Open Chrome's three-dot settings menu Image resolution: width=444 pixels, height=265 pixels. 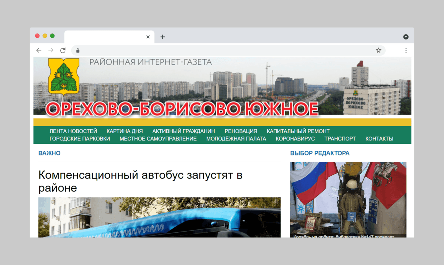(x=406, y=50)
